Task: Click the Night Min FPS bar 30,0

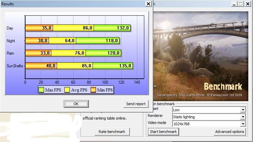Action: coord(37,41)
